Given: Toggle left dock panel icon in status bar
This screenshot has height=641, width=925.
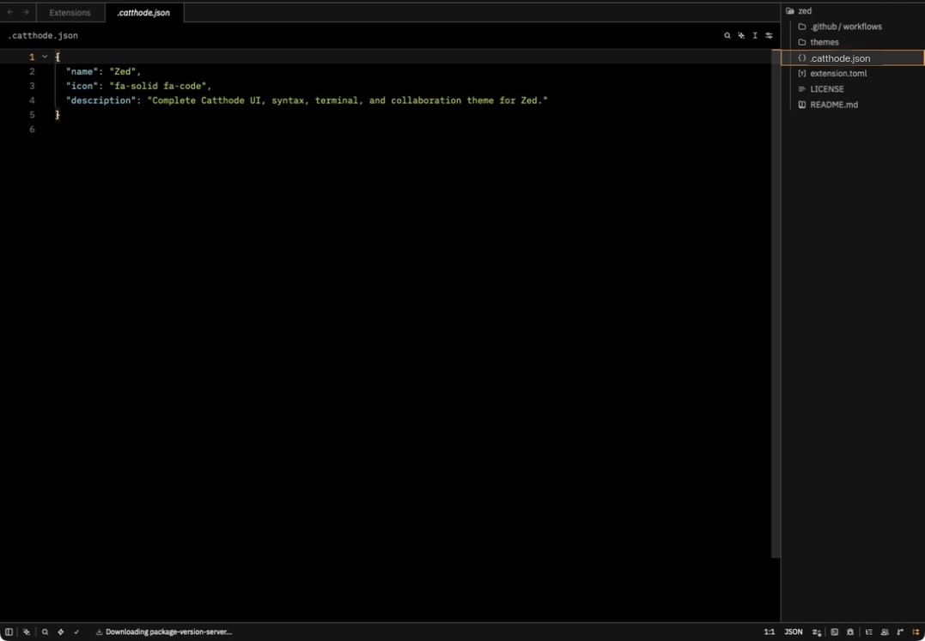Looking at the screenshot, I should 9,632.
